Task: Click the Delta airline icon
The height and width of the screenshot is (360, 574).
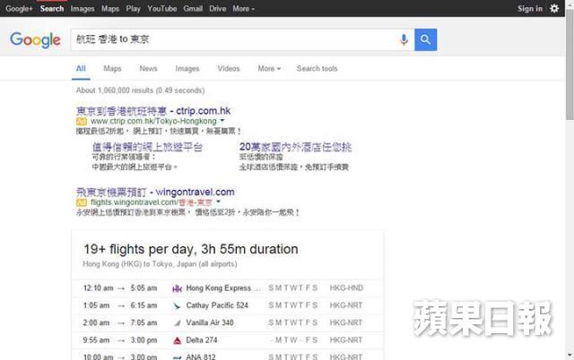Action: click(x=178, y=340)
